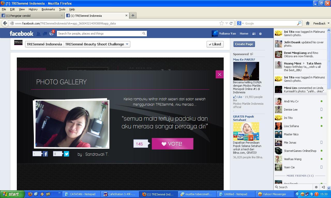This screenshot has height=198, width=331.
Task: Expand TRESemmé Beauty Shoot Challenge dropdown
Action: [x=97, y=44]
